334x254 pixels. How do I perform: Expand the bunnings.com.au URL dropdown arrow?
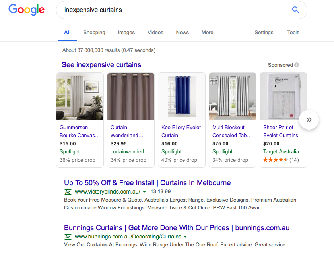click(186, 237)
